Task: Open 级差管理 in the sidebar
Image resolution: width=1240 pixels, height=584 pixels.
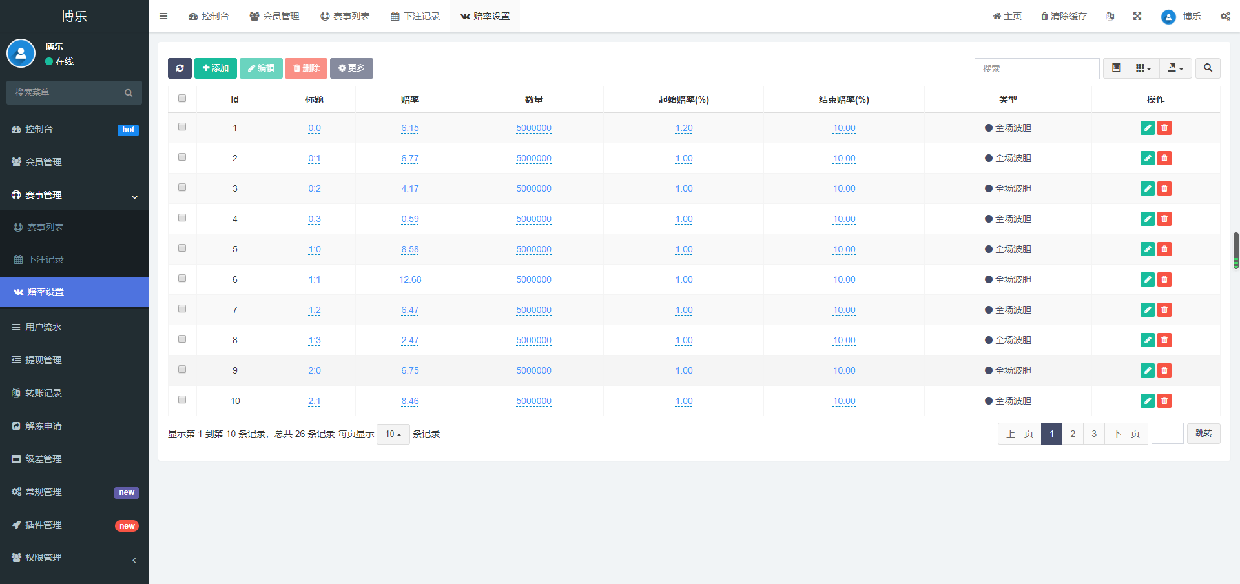Action: tap(74, 459)
